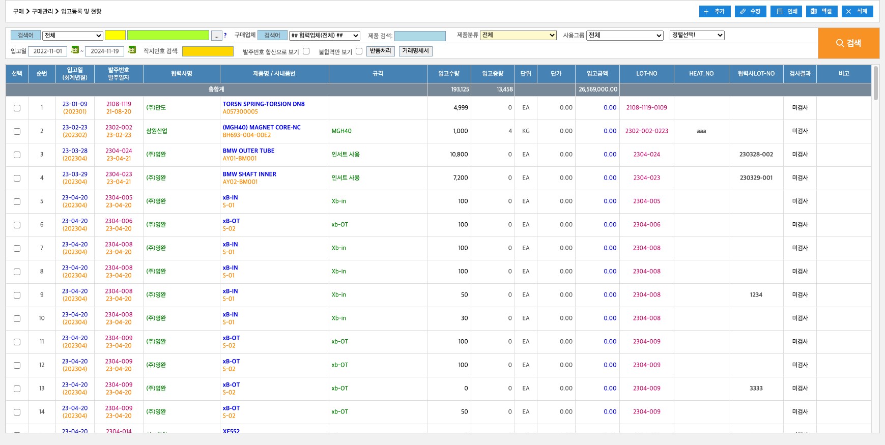Click the 인쇄 (print) button

click(786, 11)
